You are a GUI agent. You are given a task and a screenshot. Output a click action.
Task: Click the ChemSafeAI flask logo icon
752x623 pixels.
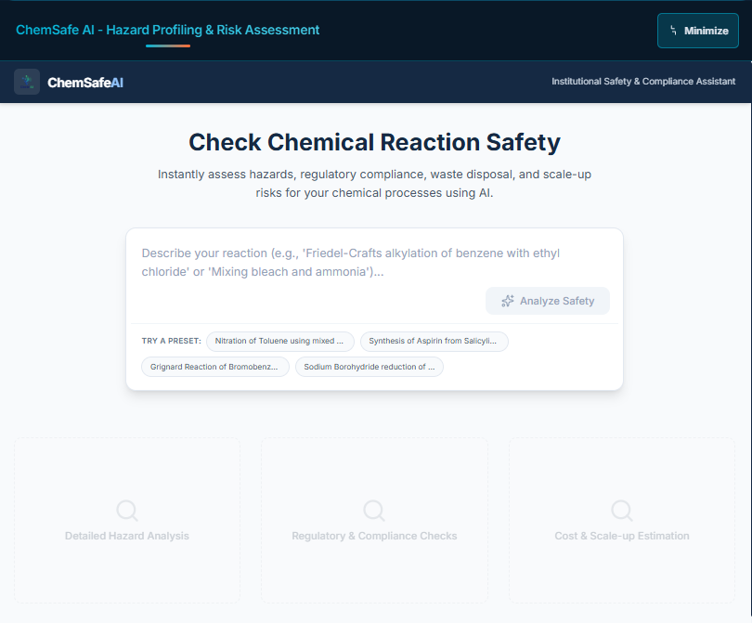coord(26,82)
